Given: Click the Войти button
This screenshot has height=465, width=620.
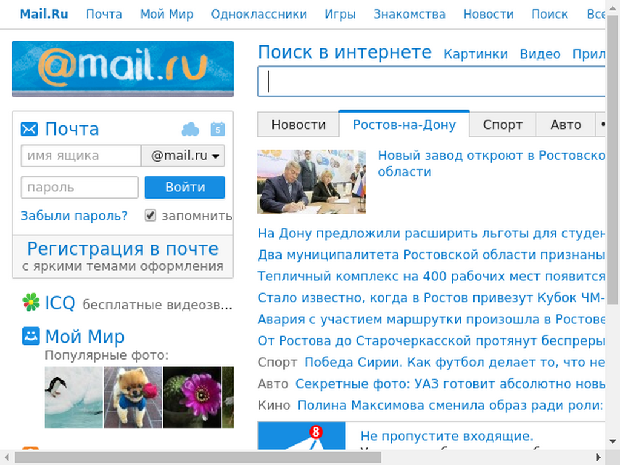Looking at the screenshot, I should [x=185, y=188].
